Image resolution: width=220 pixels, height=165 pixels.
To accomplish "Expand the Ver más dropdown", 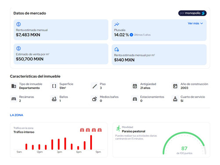I will pyautogui.click(x=195, y=23).
